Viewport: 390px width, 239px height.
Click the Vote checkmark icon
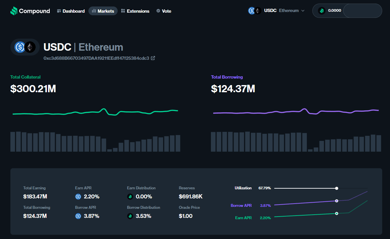[x=158, y=11]
